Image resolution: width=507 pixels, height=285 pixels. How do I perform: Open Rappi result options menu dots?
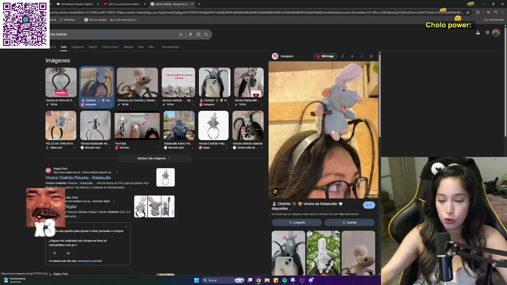[x=116, y=172]
